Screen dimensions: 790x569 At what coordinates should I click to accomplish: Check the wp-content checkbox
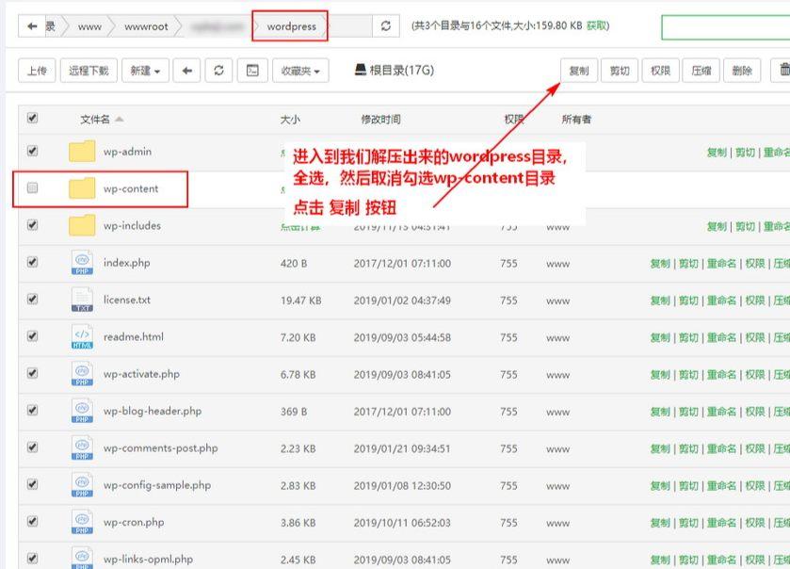[33, 188]
